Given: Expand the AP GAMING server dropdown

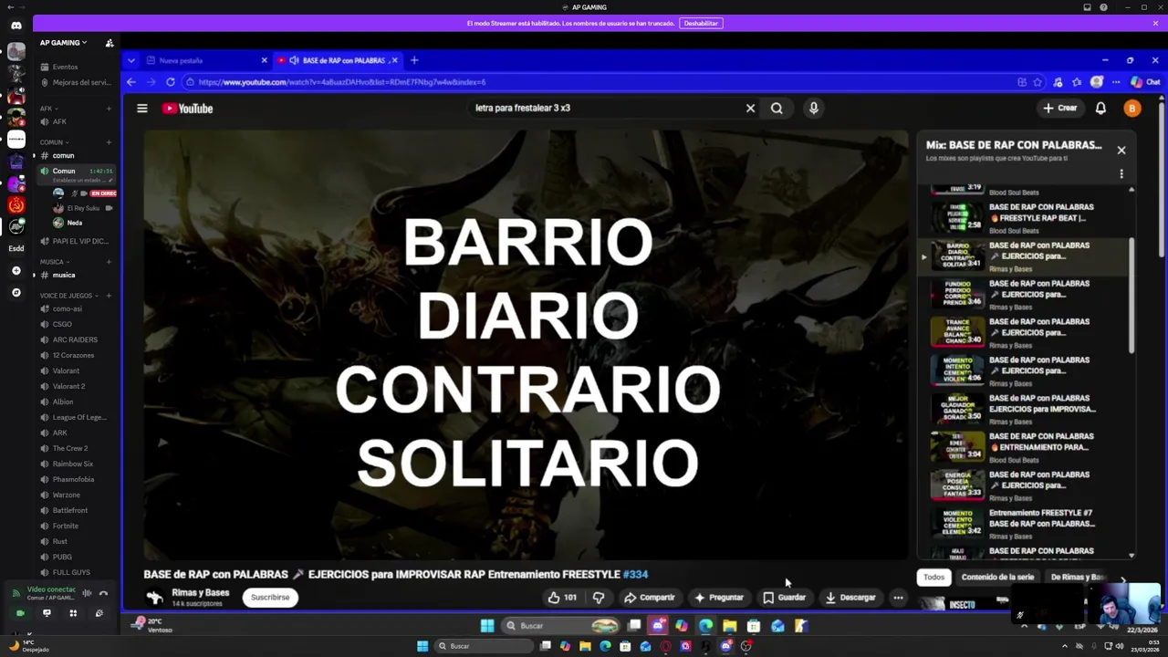Looking at the screenshot, I should point(64,43).
